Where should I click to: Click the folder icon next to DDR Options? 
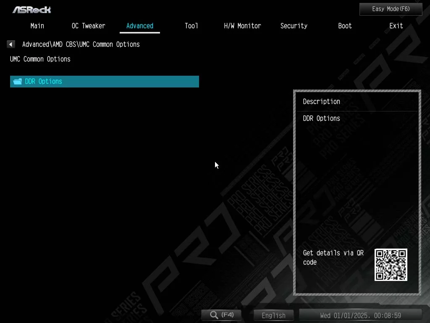[17, 82]
